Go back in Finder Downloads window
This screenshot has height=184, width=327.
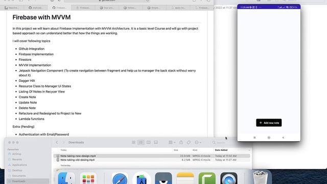pyautogui.click(x=57, y=143)
